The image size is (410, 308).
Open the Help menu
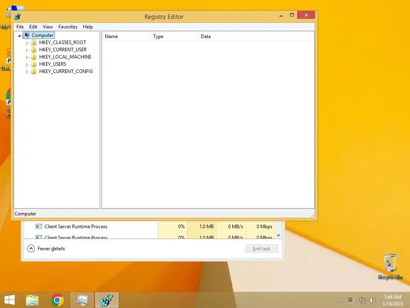(88, 27)
